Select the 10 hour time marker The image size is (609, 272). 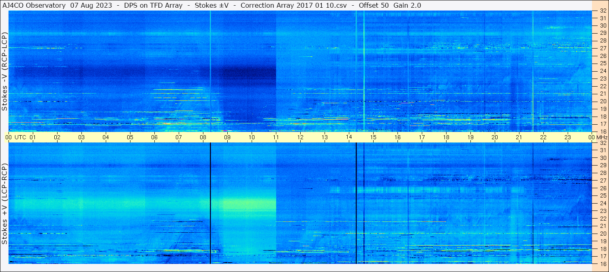point(252,137)
